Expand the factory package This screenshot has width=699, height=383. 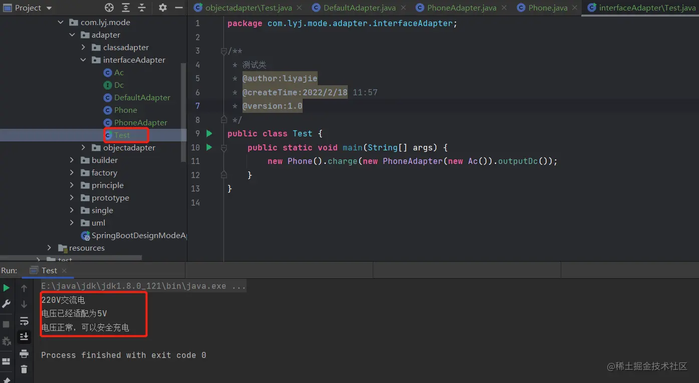[72, 172]
